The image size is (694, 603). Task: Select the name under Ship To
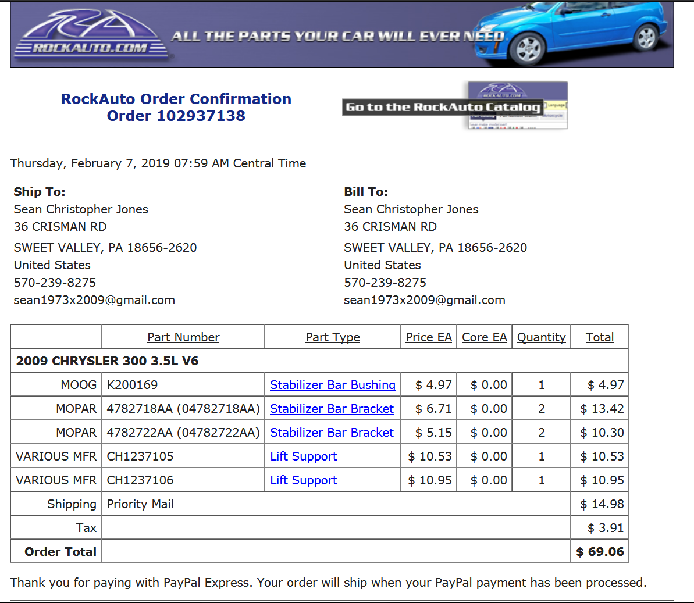tap(81, 209)
